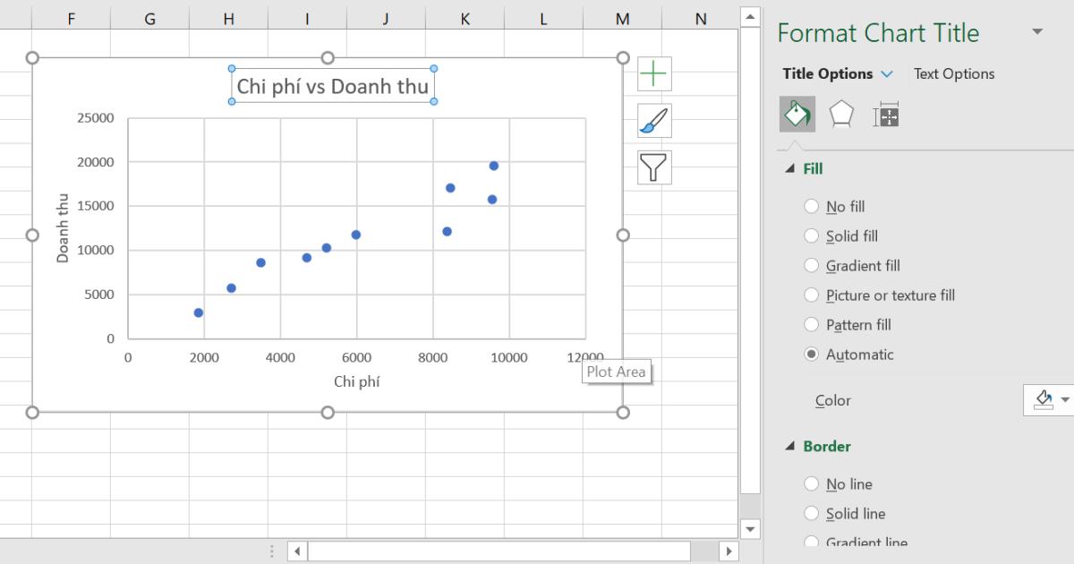This screenshot has height=564, width=1074.
Task: Open the Chart Elements plus button
Action: 652,74
